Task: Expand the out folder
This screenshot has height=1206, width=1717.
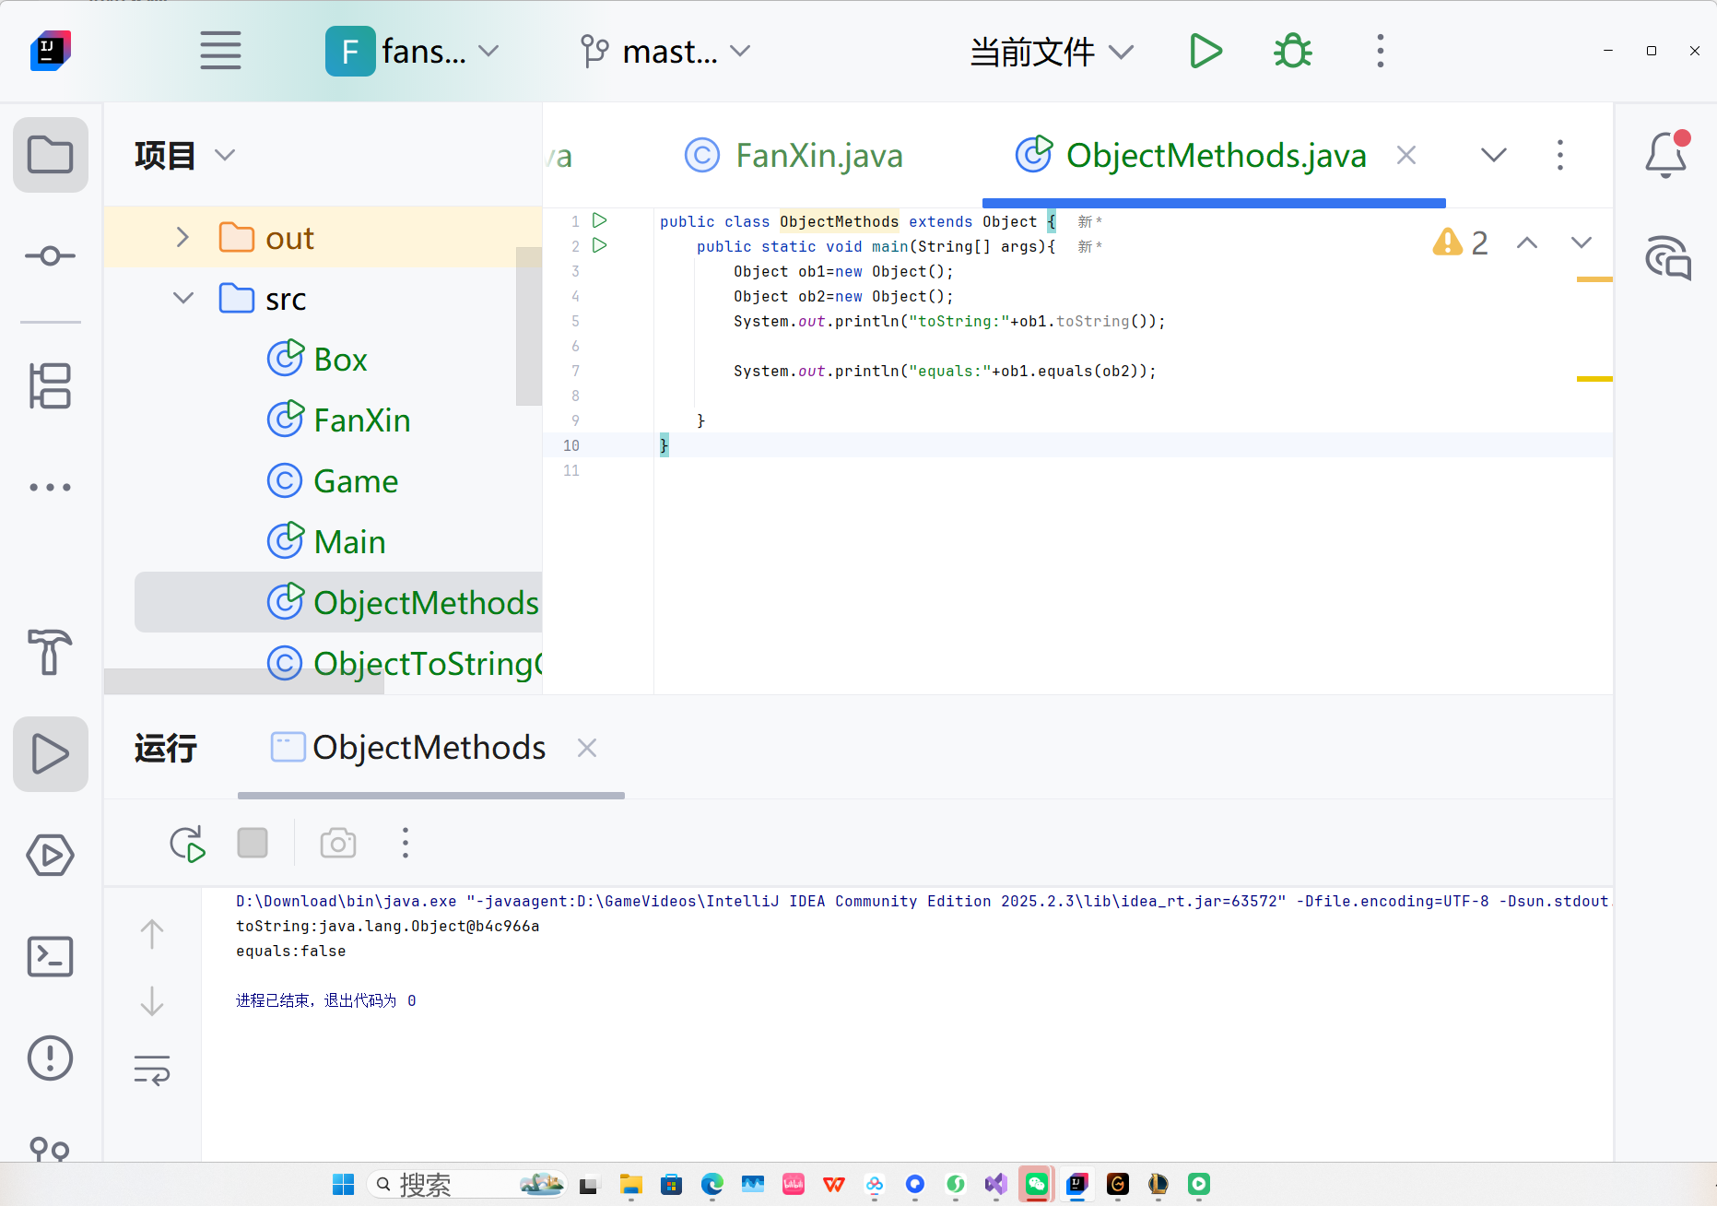Action: coord(182,238)
